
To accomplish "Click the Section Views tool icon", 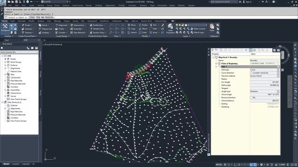I will click(x=91, y=32).
